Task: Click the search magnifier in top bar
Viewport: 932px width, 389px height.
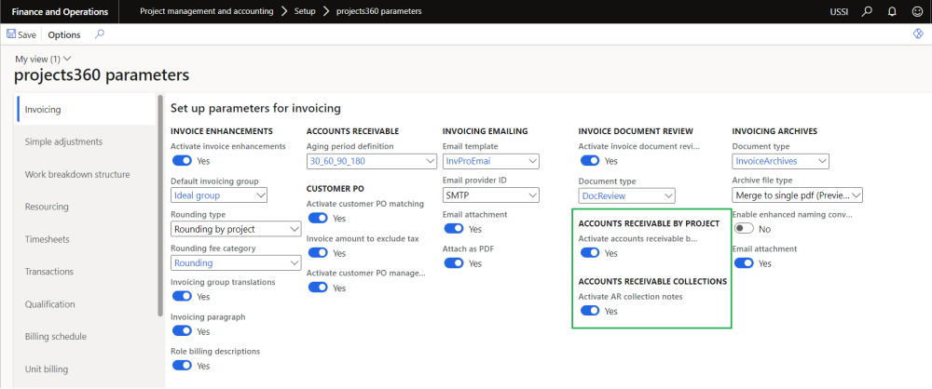Action: [868, 12]
